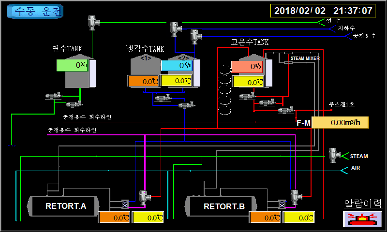Click the STEAM MIXER label
The image size is (387, 232).
tap(305, 58)
